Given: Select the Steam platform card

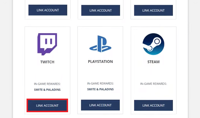Looking at the screenshot, I should pyautogui.click(x=154, y=70).
